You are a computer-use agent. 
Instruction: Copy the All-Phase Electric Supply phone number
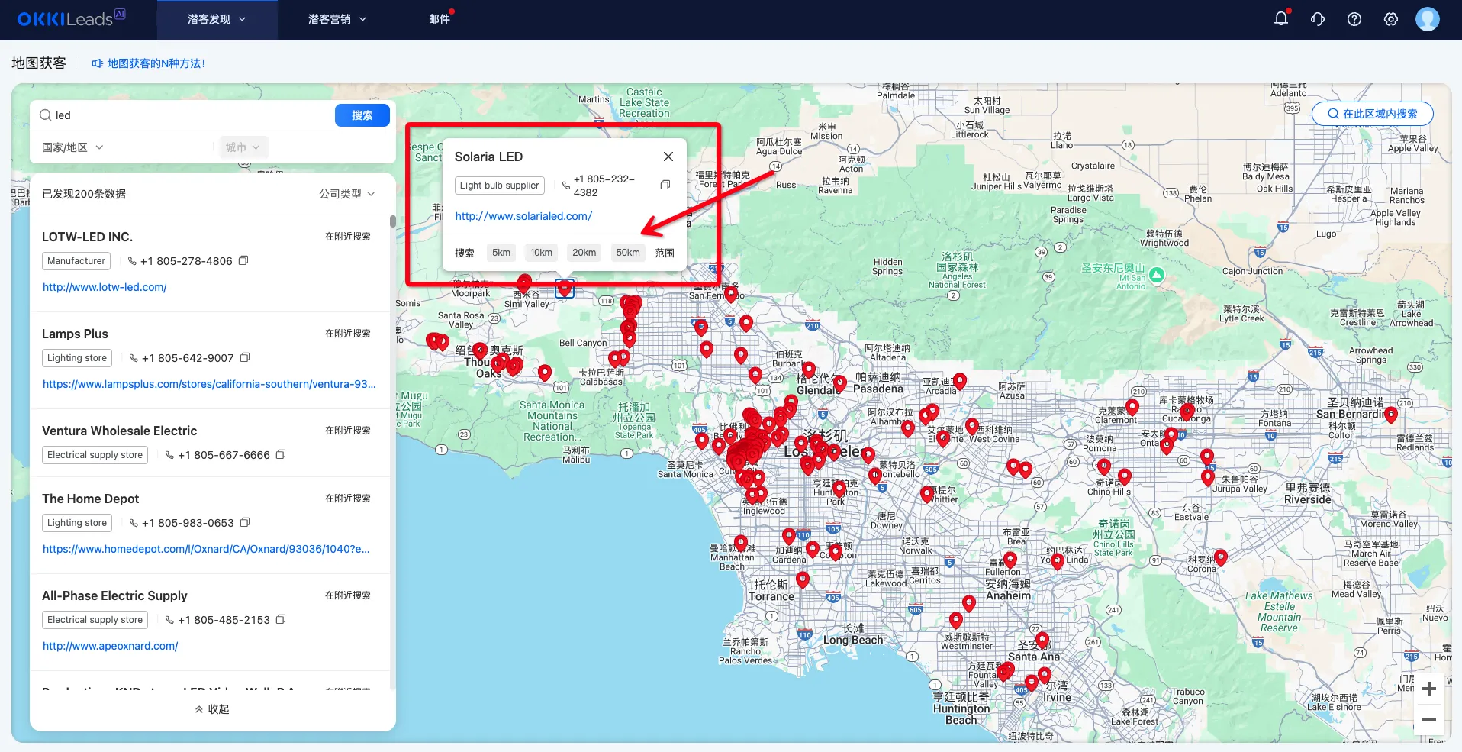pos(281,620)
